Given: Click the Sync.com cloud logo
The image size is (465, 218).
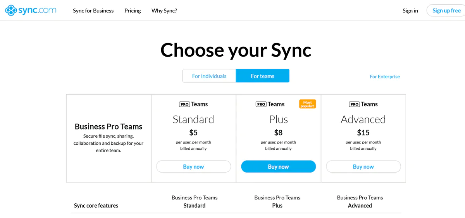Looking at the screenshot, I should 11,10.
